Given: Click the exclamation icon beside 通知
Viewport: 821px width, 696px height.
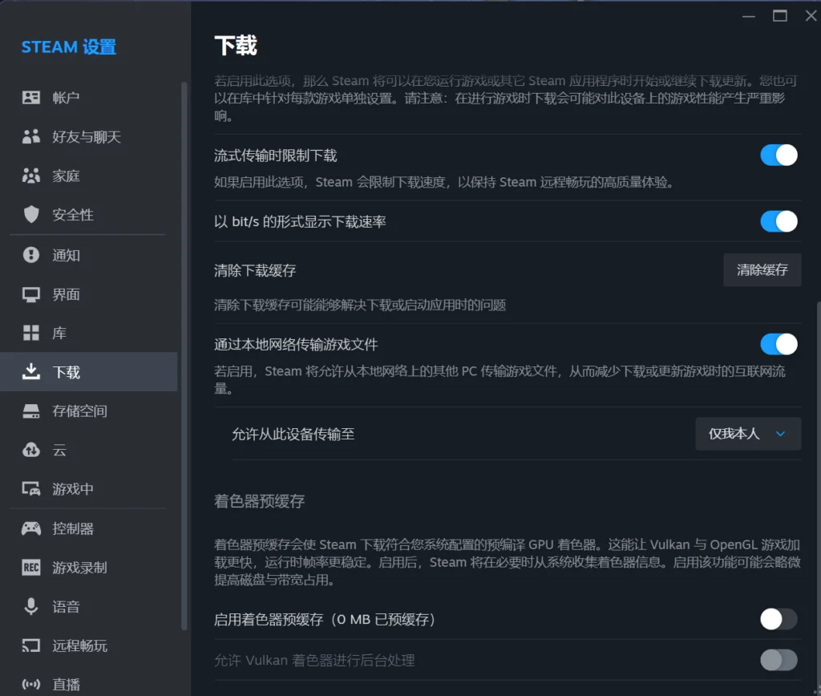Looking at the screenshot, I should tap(31, 255).
